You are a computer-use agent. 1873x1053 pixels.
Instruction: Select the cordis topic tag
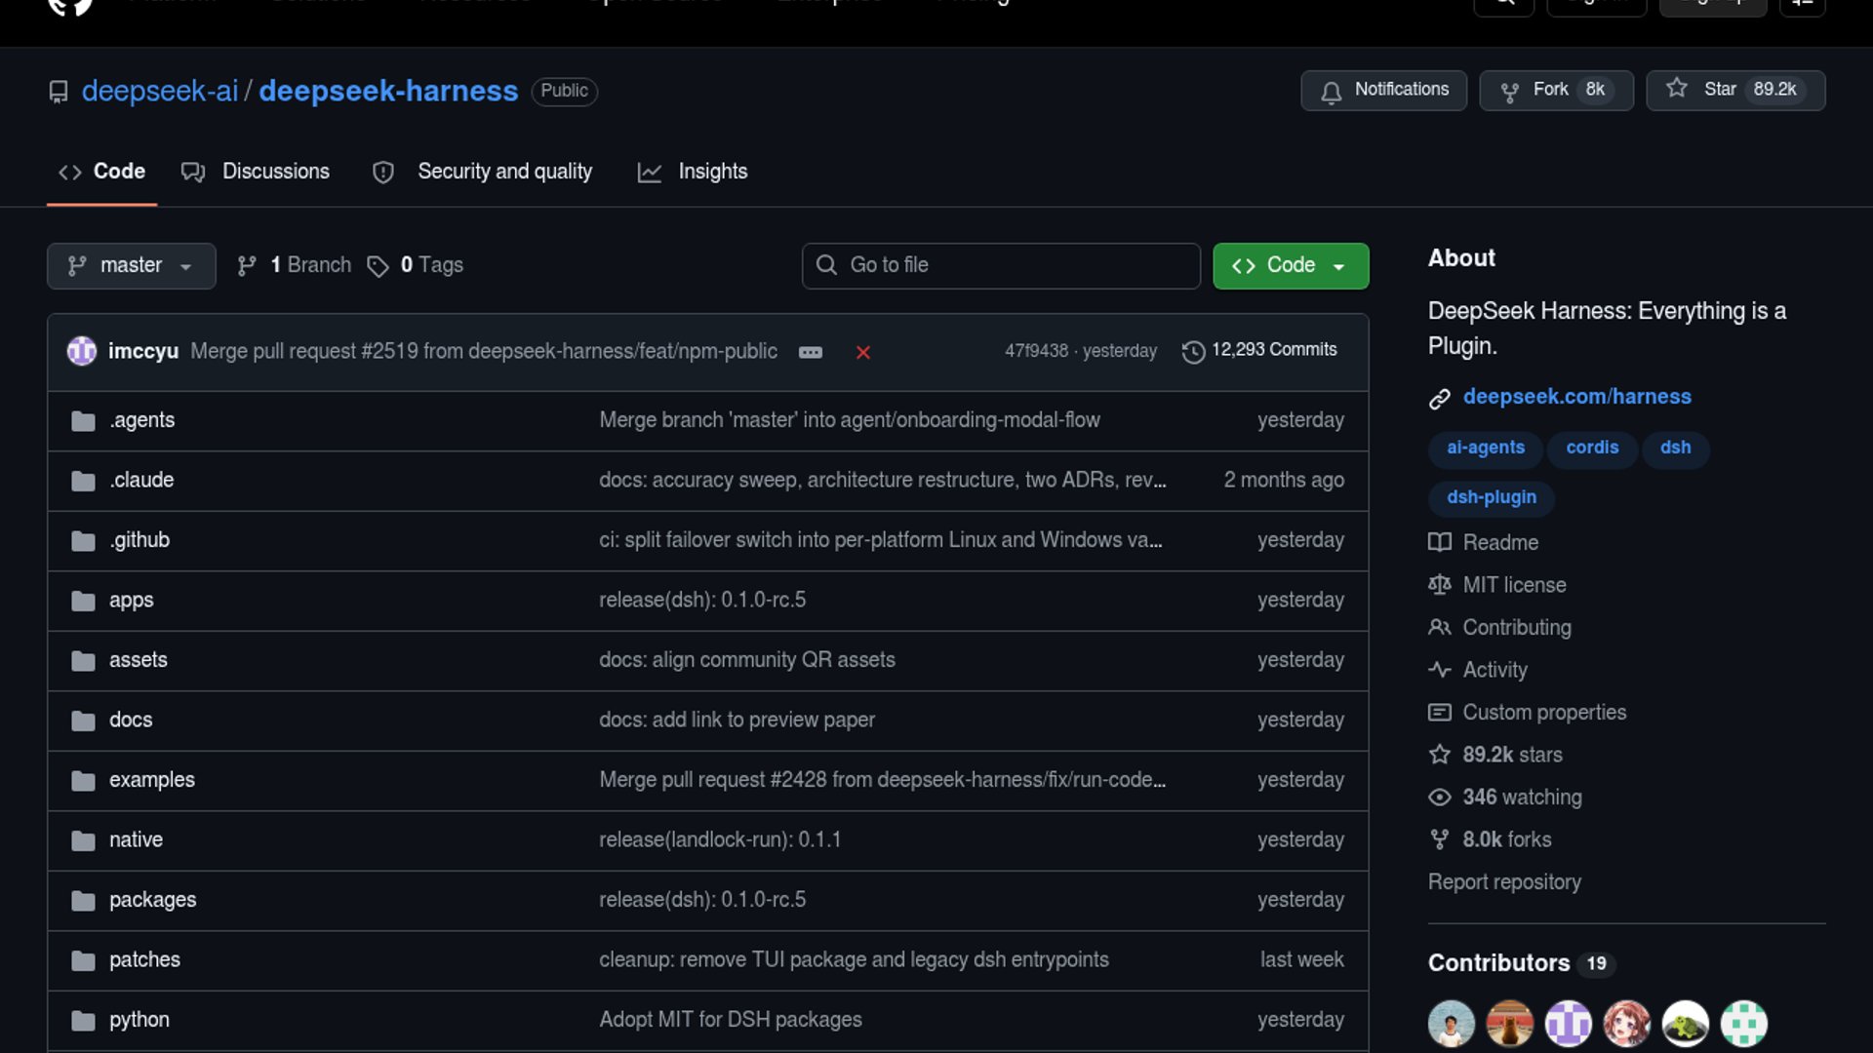1592,448
